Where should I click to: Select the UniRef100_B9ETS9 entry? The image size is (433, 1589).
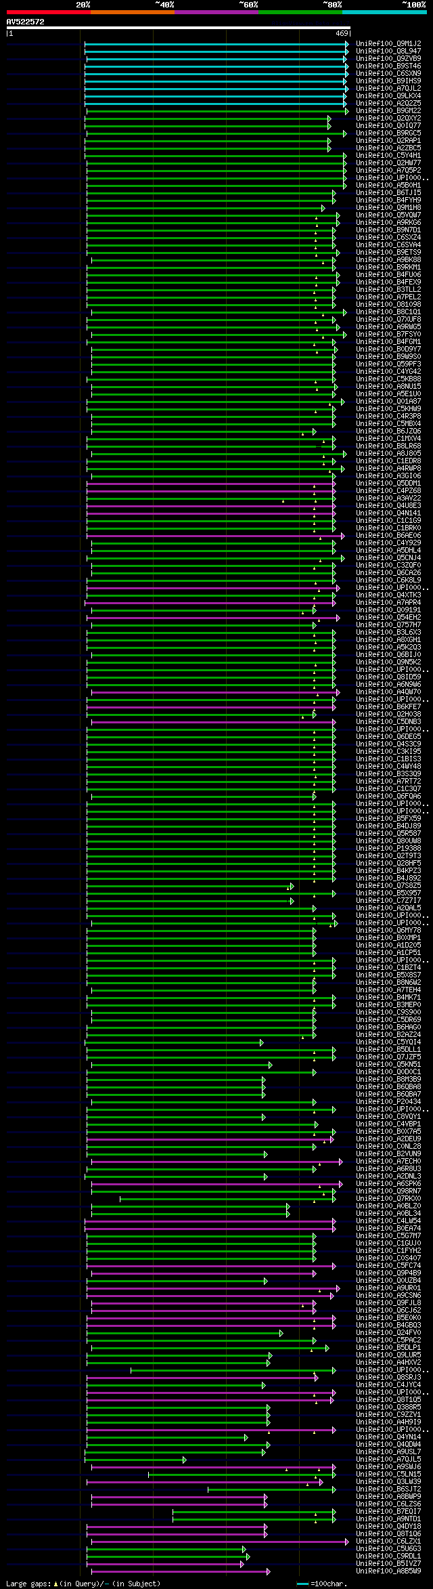tap(388, 252)
